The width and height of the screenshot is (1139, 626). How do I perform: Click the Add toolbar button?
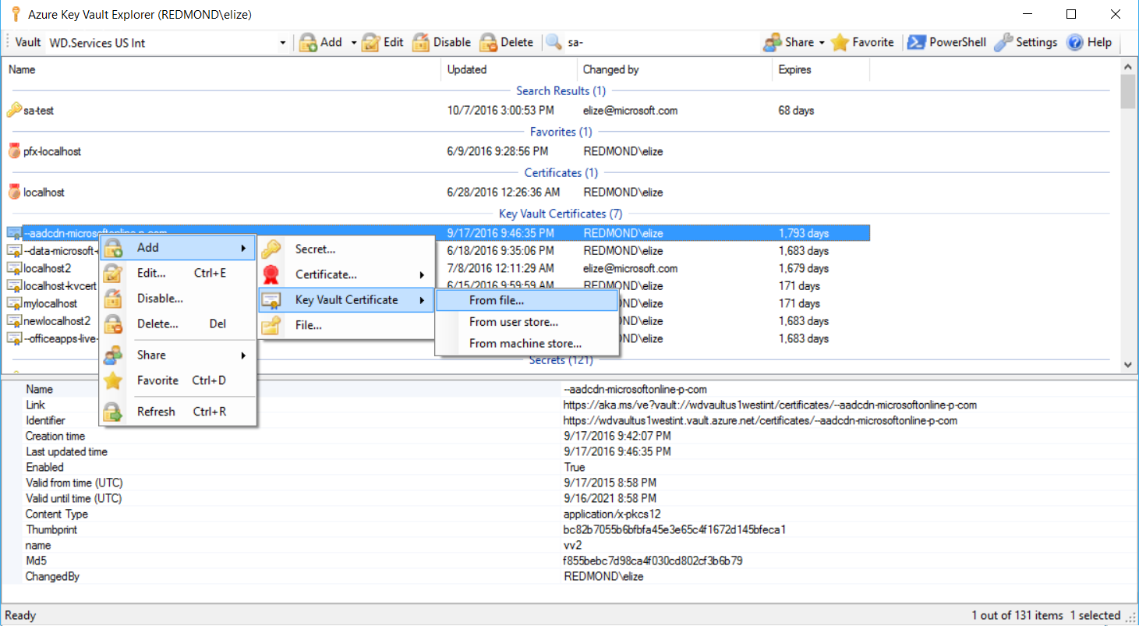click(320, 42)
